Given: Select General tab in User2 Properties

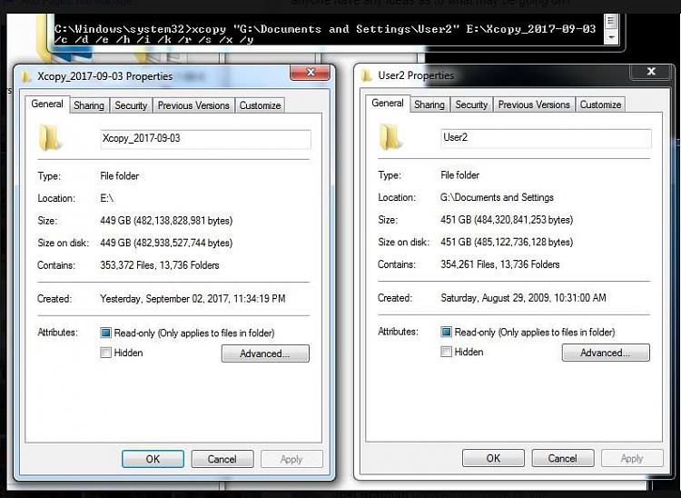Looking at the screenshot, I should 388,104.
